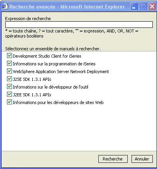Minimize the Recherche avancée window

click(x=134, y=7)
